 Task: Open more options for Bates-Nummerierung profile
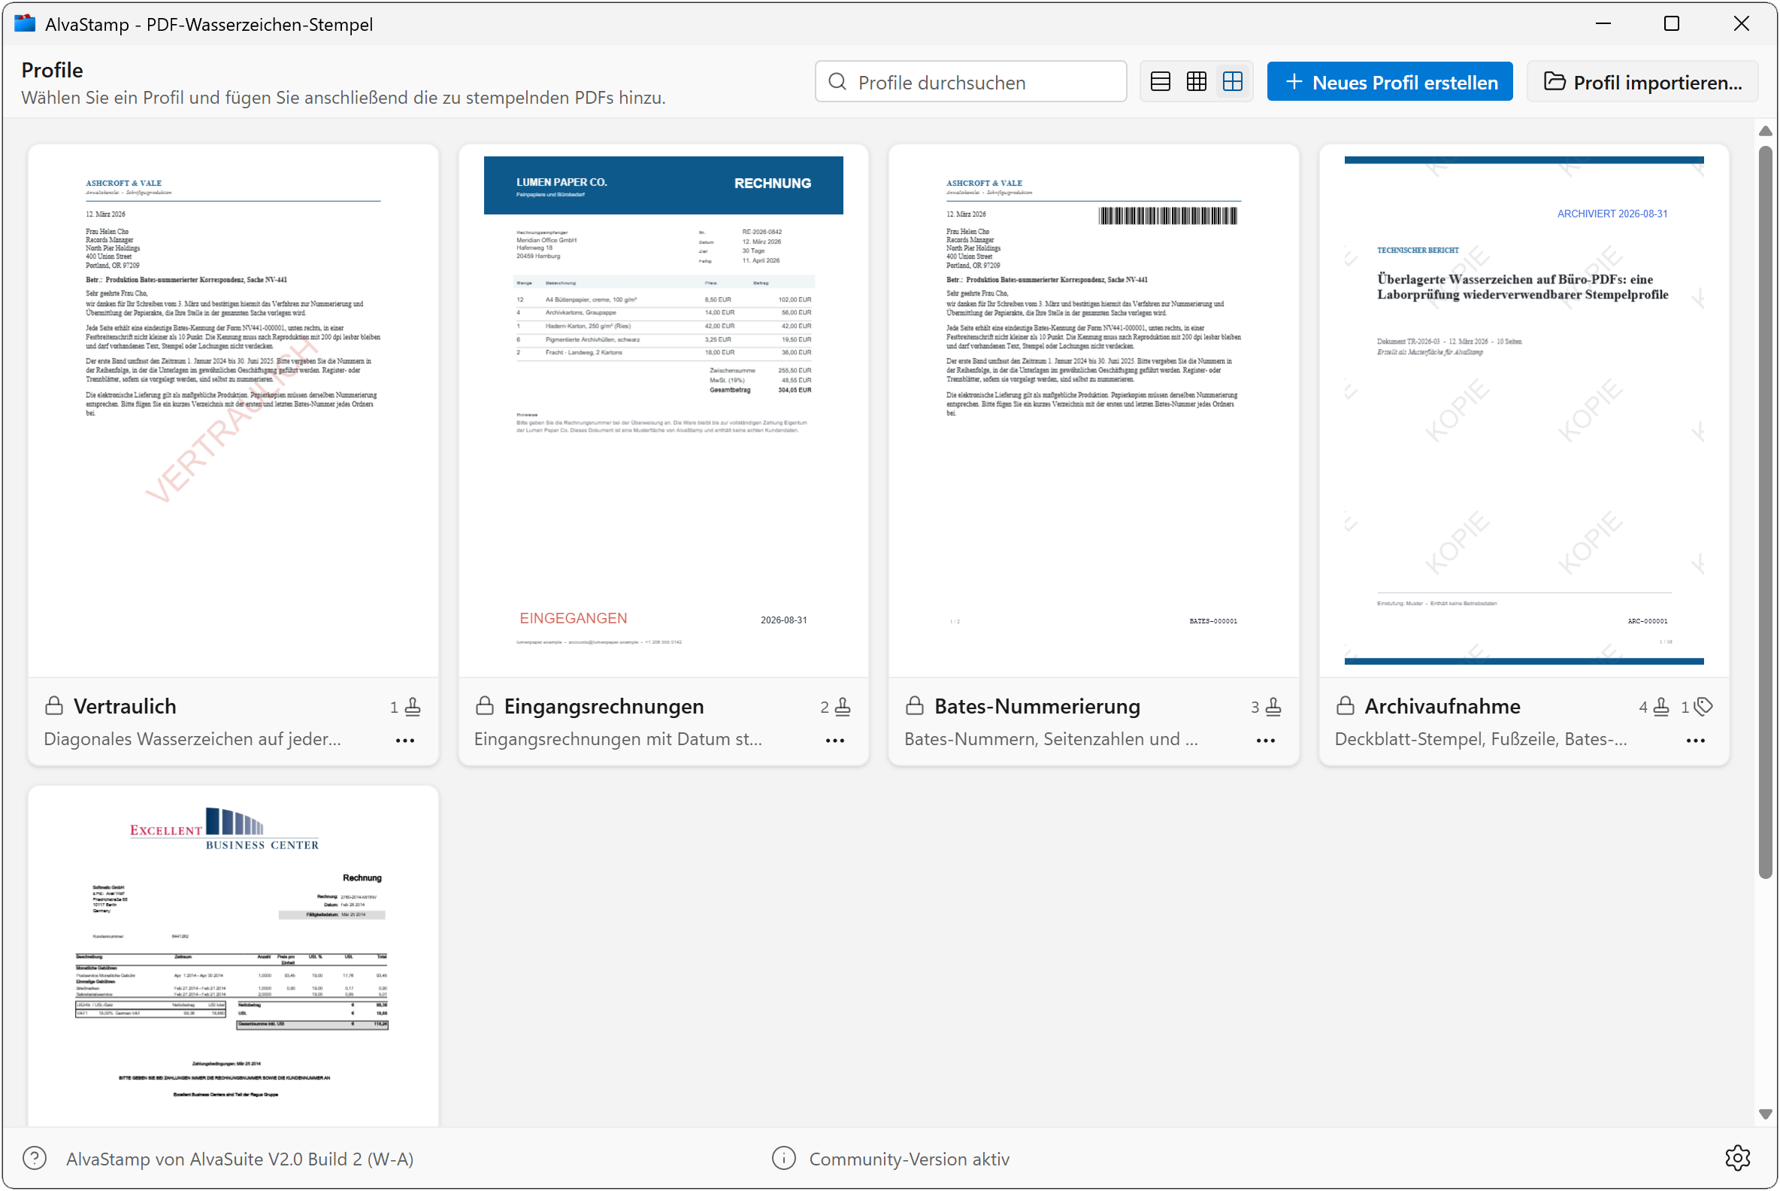1265,741
